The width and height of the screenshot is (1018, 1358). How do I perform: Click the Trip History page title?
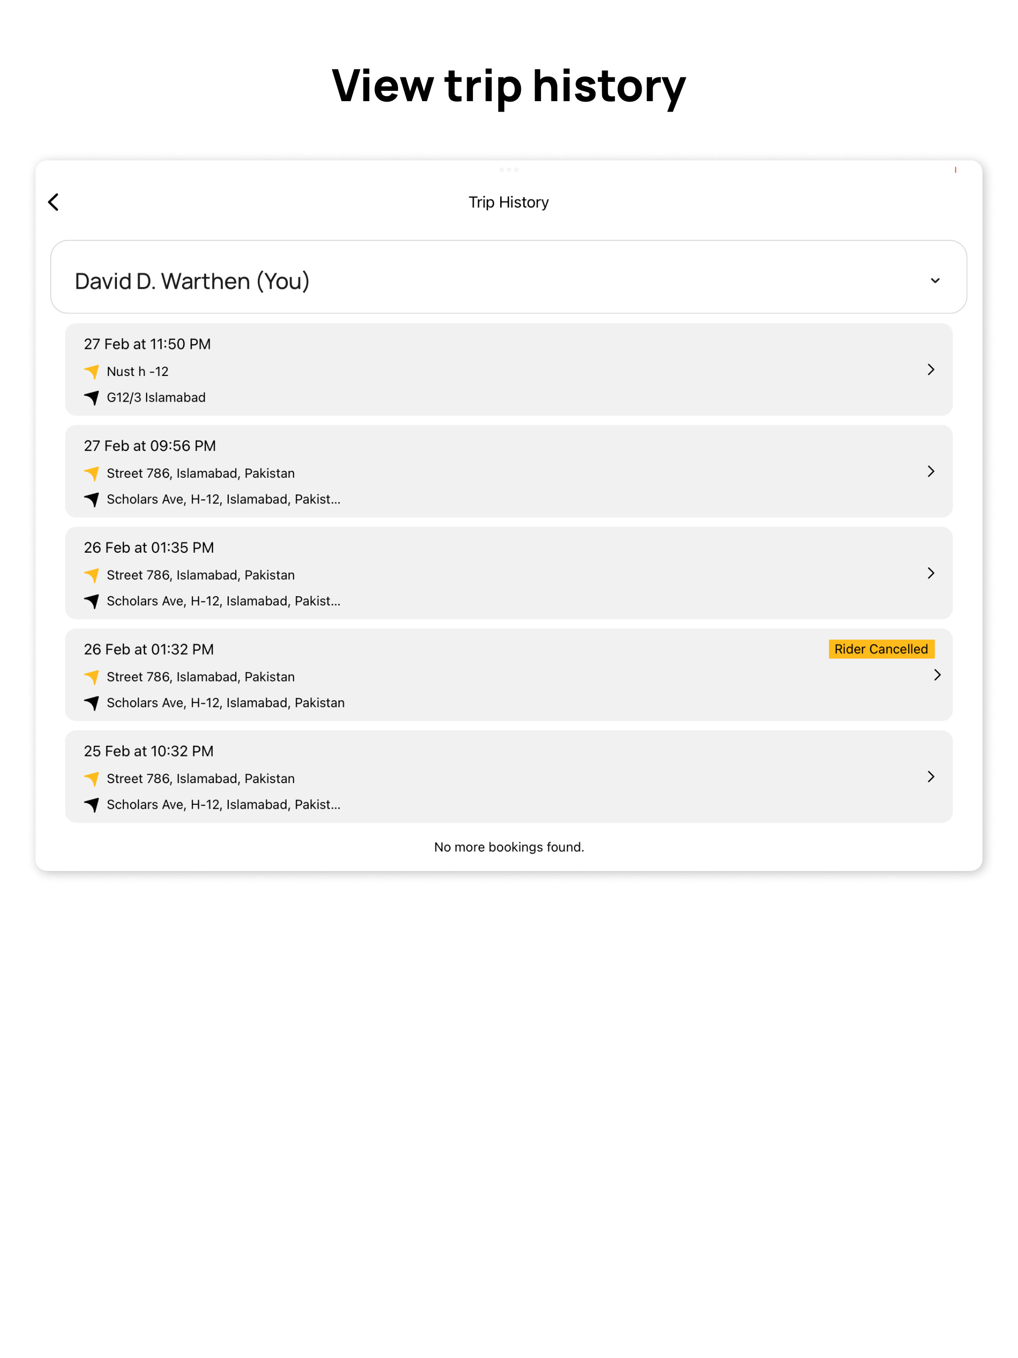tap(509, 203)
